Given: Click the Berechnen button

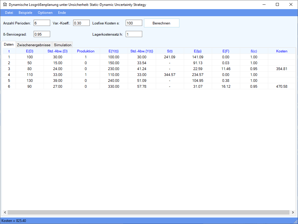Looking at the screenshot, I should click(161, 23).
